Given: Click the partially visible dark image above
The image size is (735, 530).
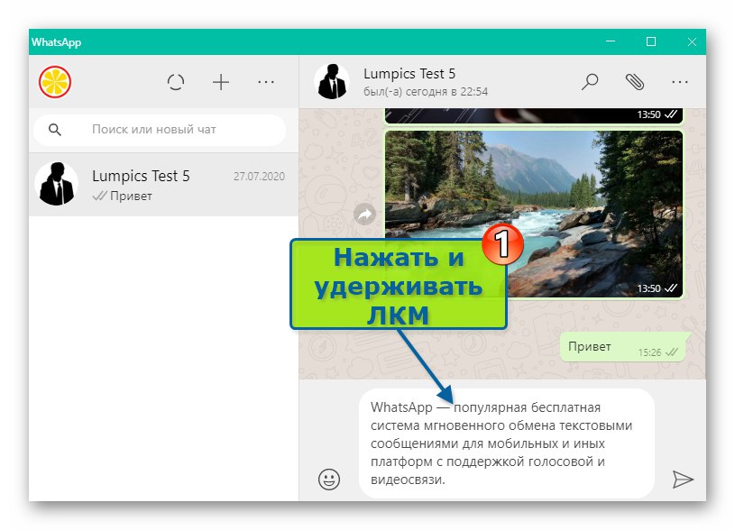Looking at the screenshot, I should [x=534, y=115].
